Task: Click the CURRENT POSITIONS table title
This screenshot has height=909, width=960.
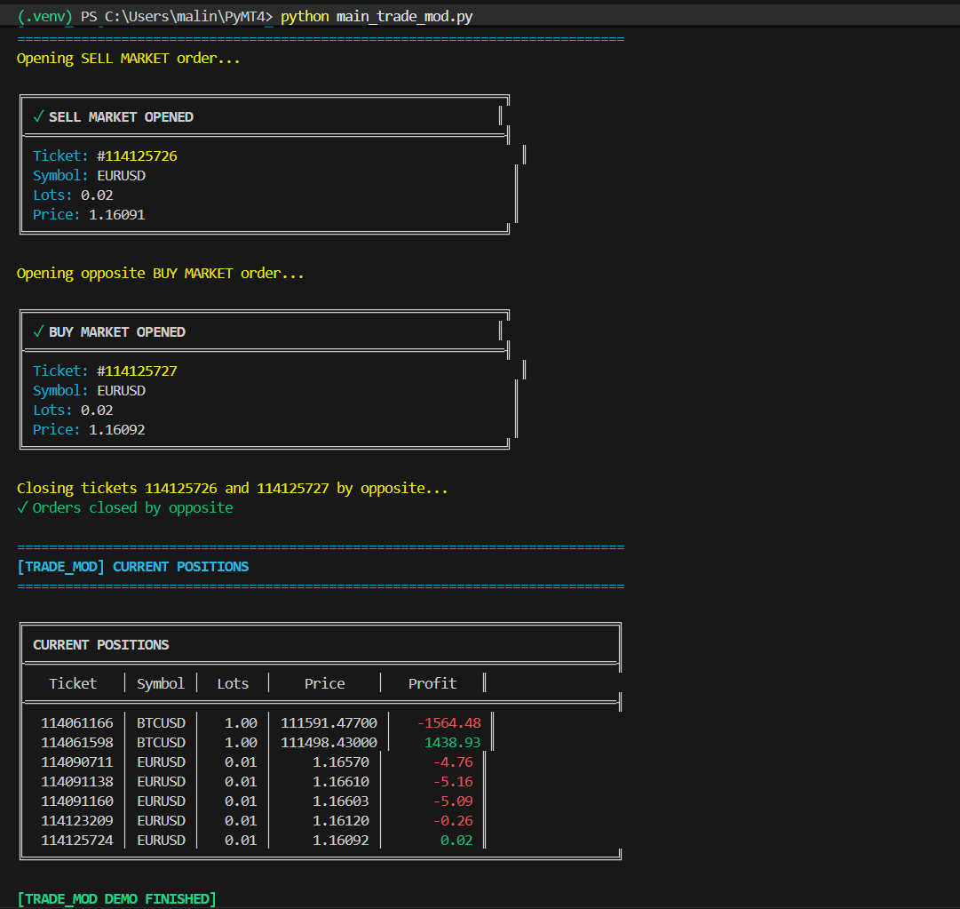Action: point(102,644)
